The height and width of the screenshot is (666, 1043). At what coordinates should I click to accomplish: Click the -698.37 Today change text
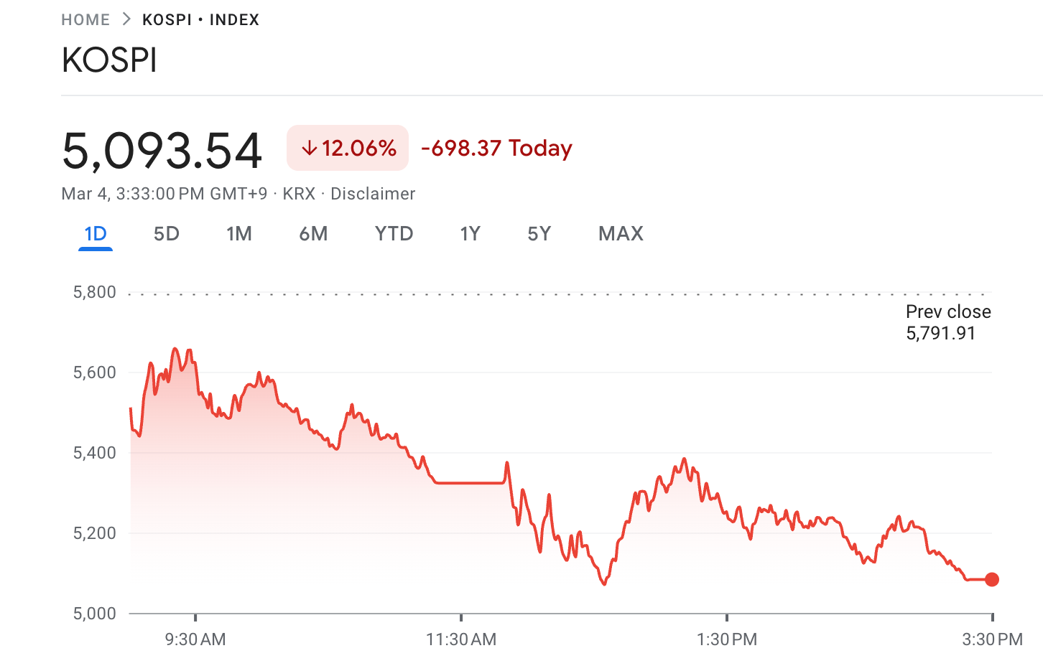tap(496, 148)
